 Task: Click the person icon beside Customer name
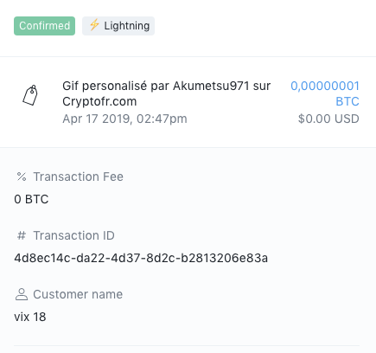click(22, 294)
